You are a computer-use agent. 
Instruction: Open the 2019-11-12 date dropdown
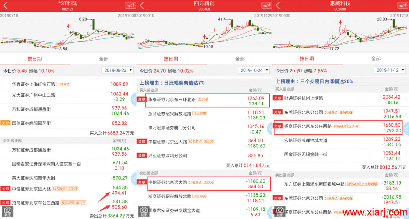pos(390,70)
